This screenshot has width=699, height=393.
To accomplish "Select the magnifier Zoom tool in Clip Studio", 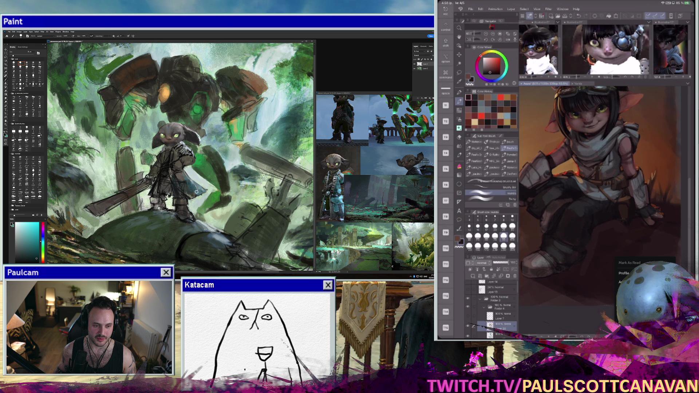I will tap(459, 28).
